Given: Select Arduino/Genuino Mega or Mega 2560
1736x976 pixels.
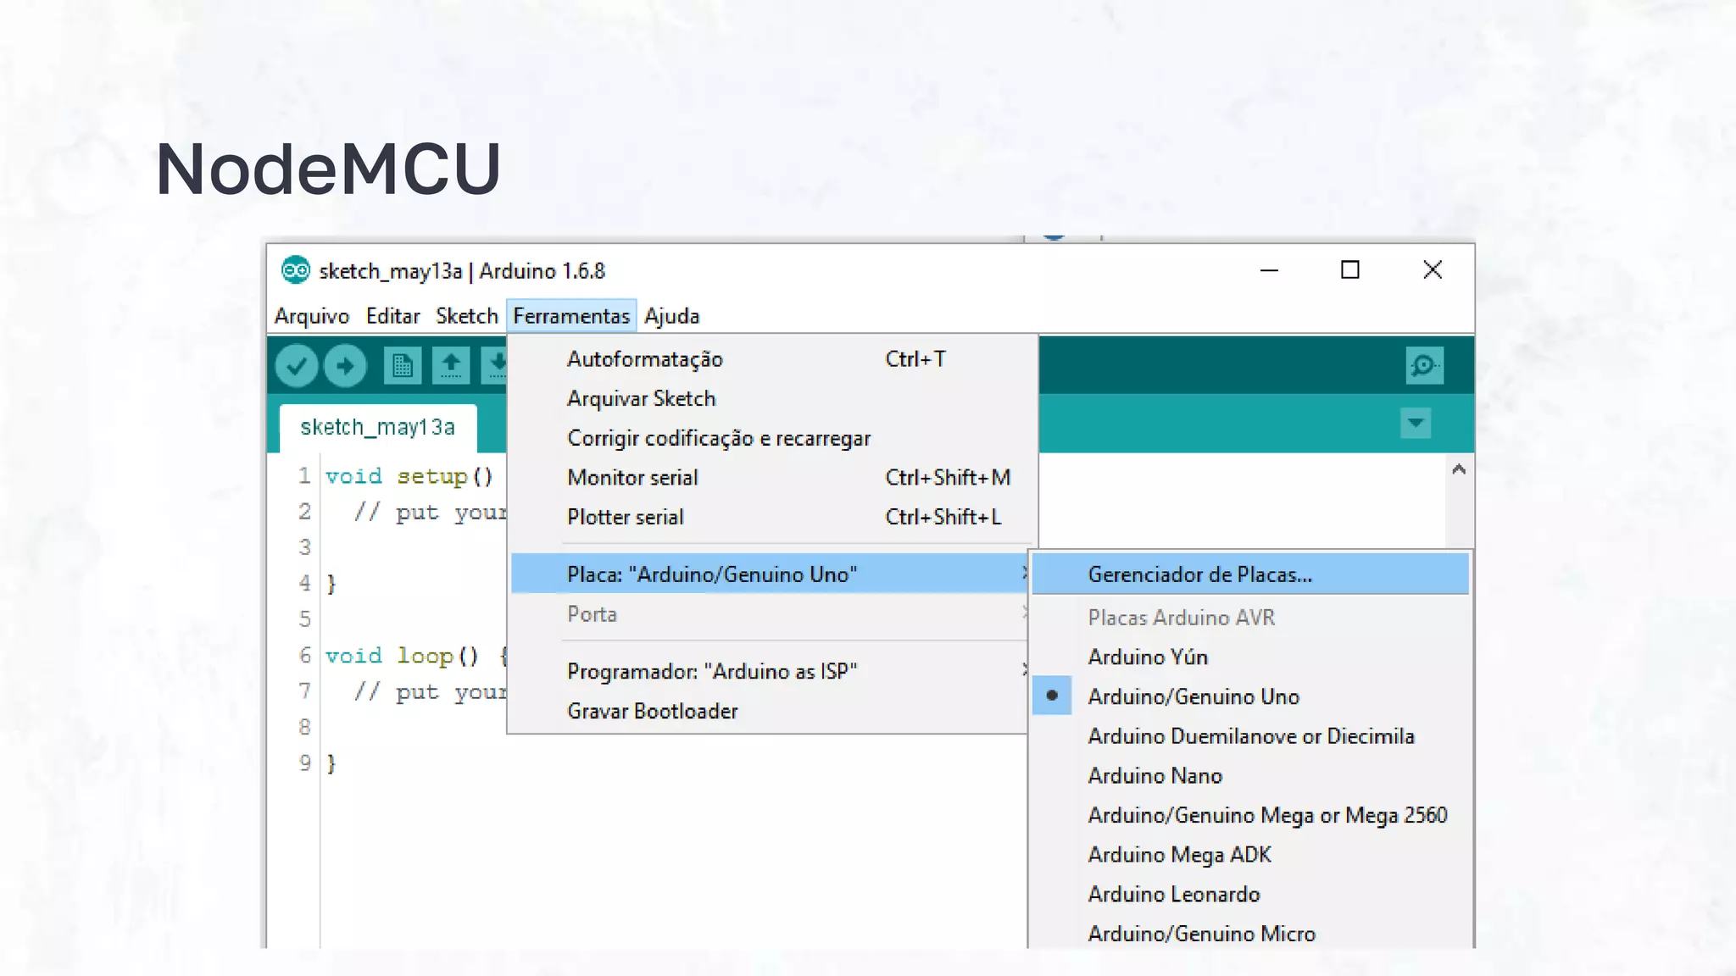Looking at the screenshot, I should (1250, 815).
